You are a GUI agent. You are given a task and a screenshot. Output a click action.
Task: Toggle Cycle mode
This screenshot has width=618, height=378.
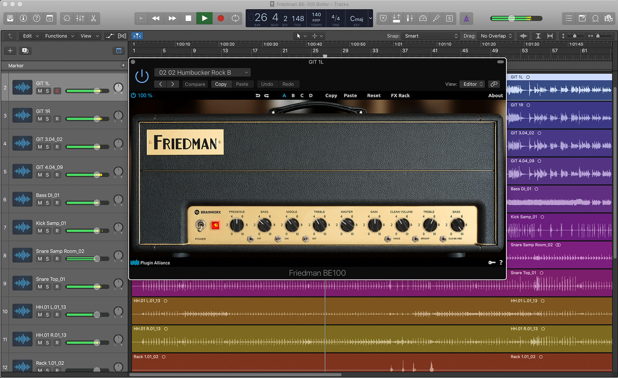point(236,18)
